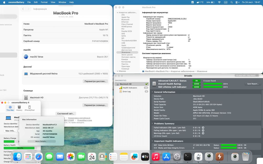Click the US input source icon

point(226,2)
